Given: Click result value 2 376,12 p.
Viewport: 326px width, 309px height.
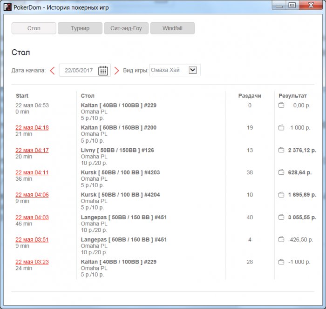Looking at the screenshot, I should [302, 150].
